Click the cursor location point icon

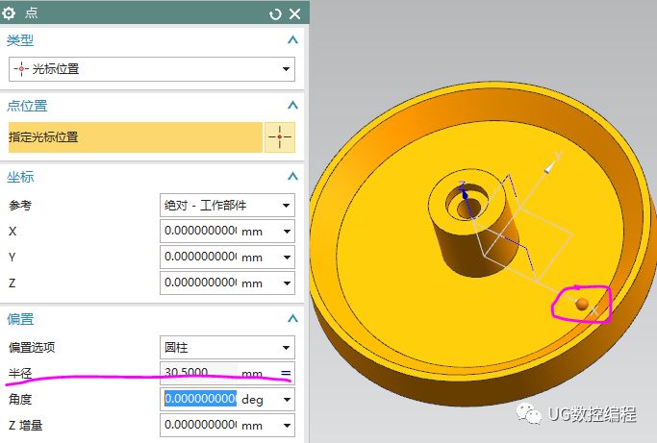point(280,137)
